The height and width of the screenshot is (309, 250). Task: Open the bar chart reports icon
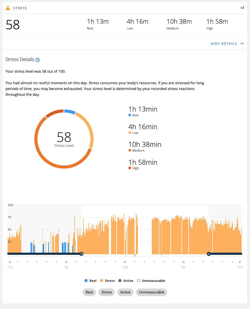coord(242,8)
